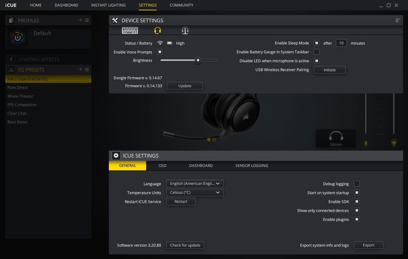The image size is (408, 259).
Task: Click the right sidetone microphone icon
Action: [394, 143]
